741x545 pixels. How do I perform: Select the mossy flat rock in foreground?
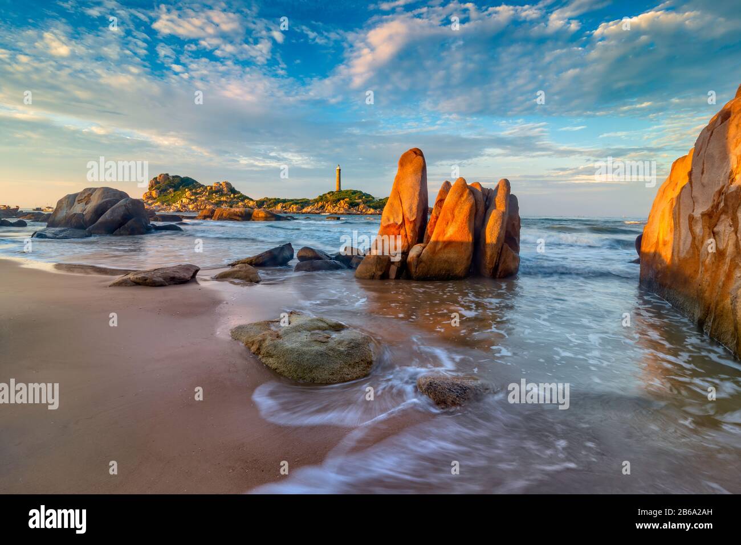tap(303, 349)
